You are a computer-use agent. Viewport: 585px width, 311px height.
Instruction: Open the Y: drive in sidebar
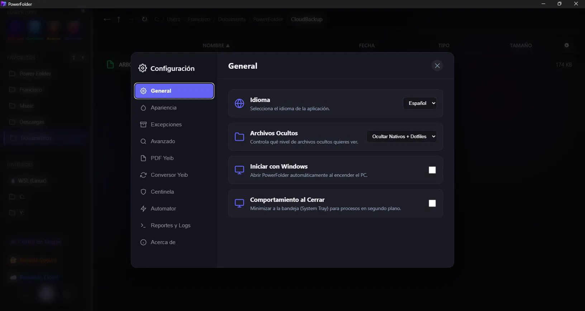pyautogui.click(x=45, y=213)
